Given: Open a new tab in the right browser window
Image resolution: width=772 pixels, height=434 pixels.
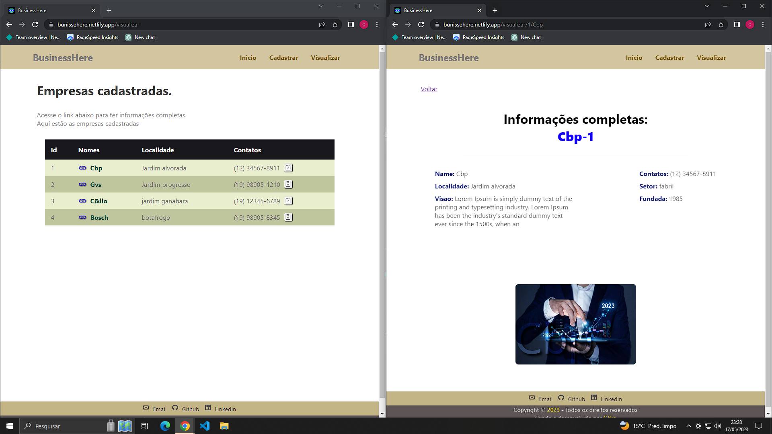Looking at the screenshot, I should click(x=495, y=10).
